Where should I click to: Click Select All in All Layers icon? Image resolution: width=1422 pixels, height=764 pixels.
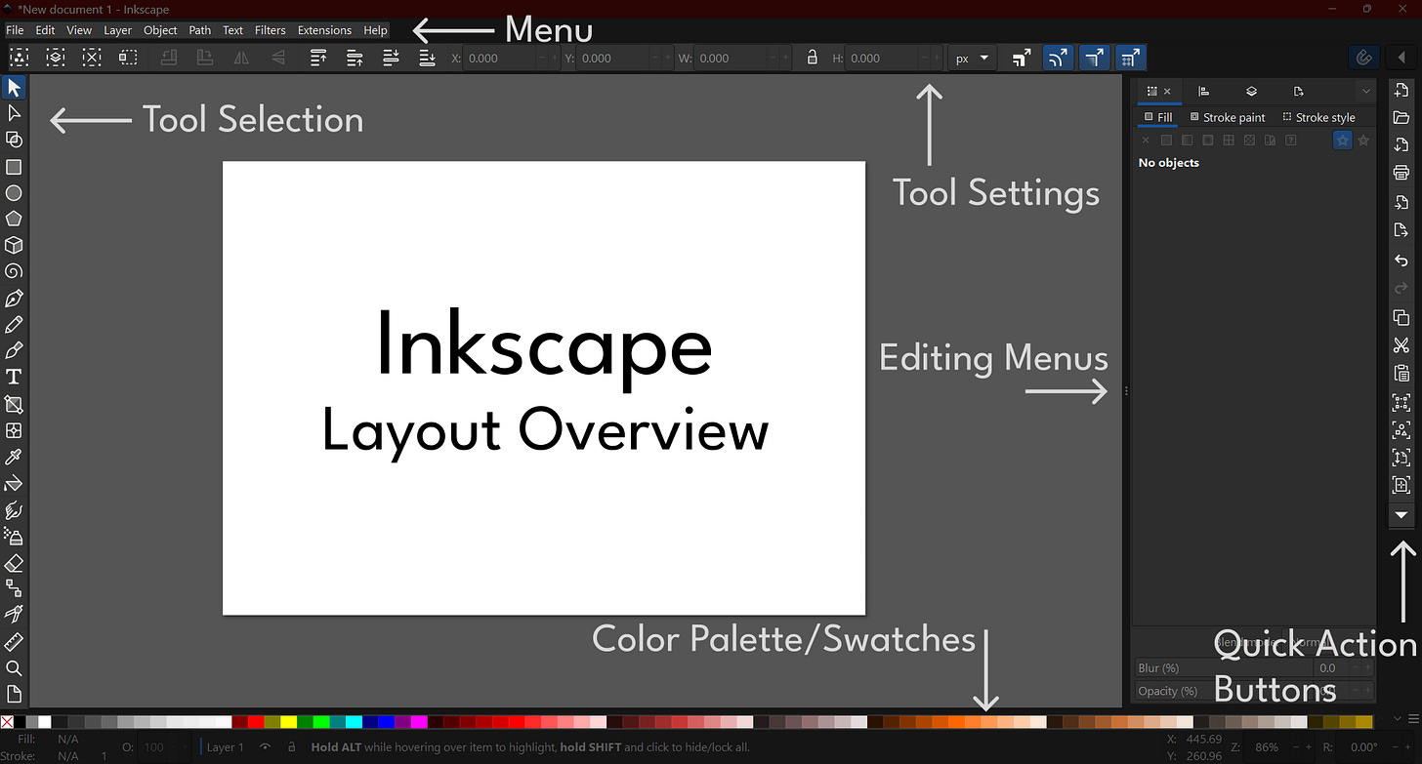pyautogui.click(x=55, y=58)
